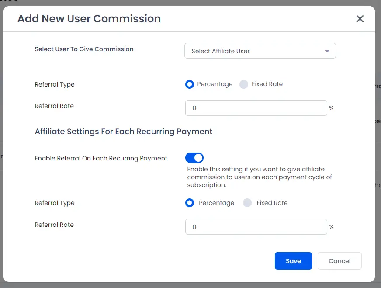Expand the affiliate user selection list
The height and width of the screenshot is (288, 381).
point(260,51)
